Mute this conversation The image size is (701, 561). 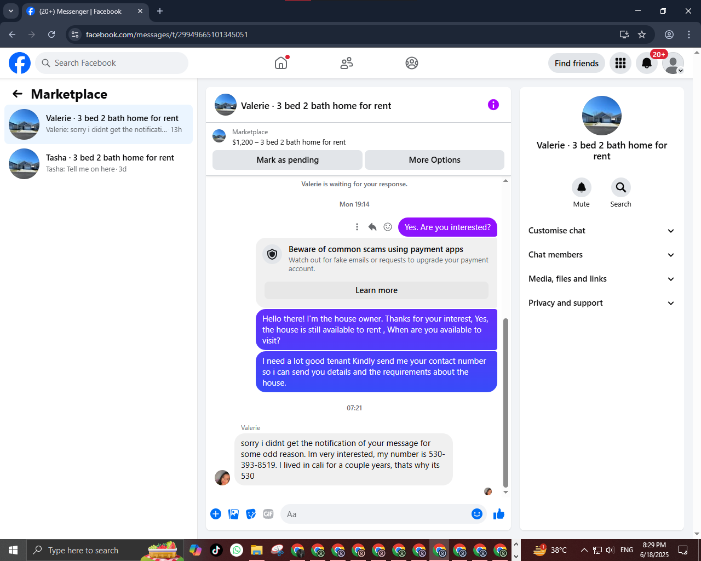click(582, 187)
